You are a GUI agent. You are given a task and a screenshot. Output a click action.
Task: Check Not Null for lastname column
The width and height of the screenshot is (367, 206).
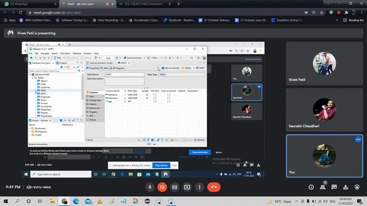[155, 95]
